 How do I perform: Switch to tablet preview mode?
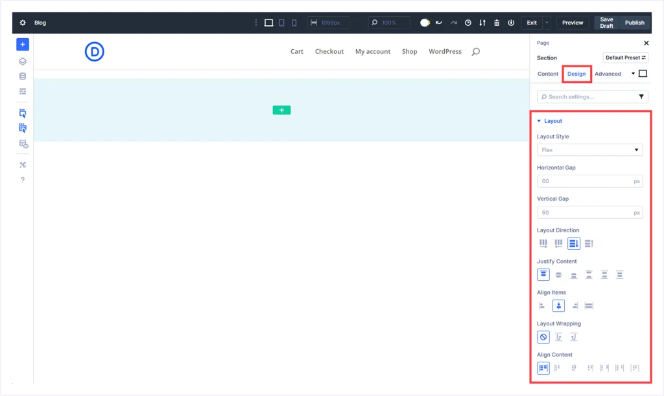(x=281, y=23)
